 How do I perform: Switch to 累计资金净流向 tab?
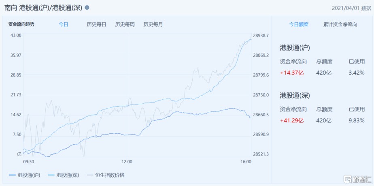(340, 24)
